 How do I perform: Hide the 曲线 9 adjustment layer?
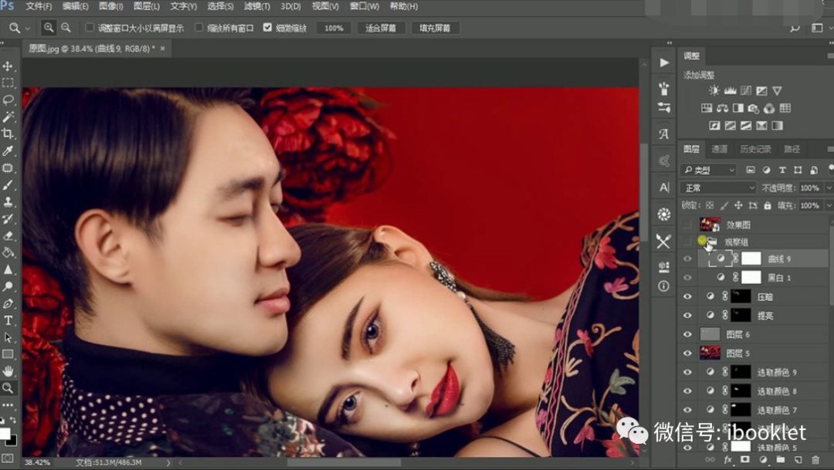tap(687, 259)
